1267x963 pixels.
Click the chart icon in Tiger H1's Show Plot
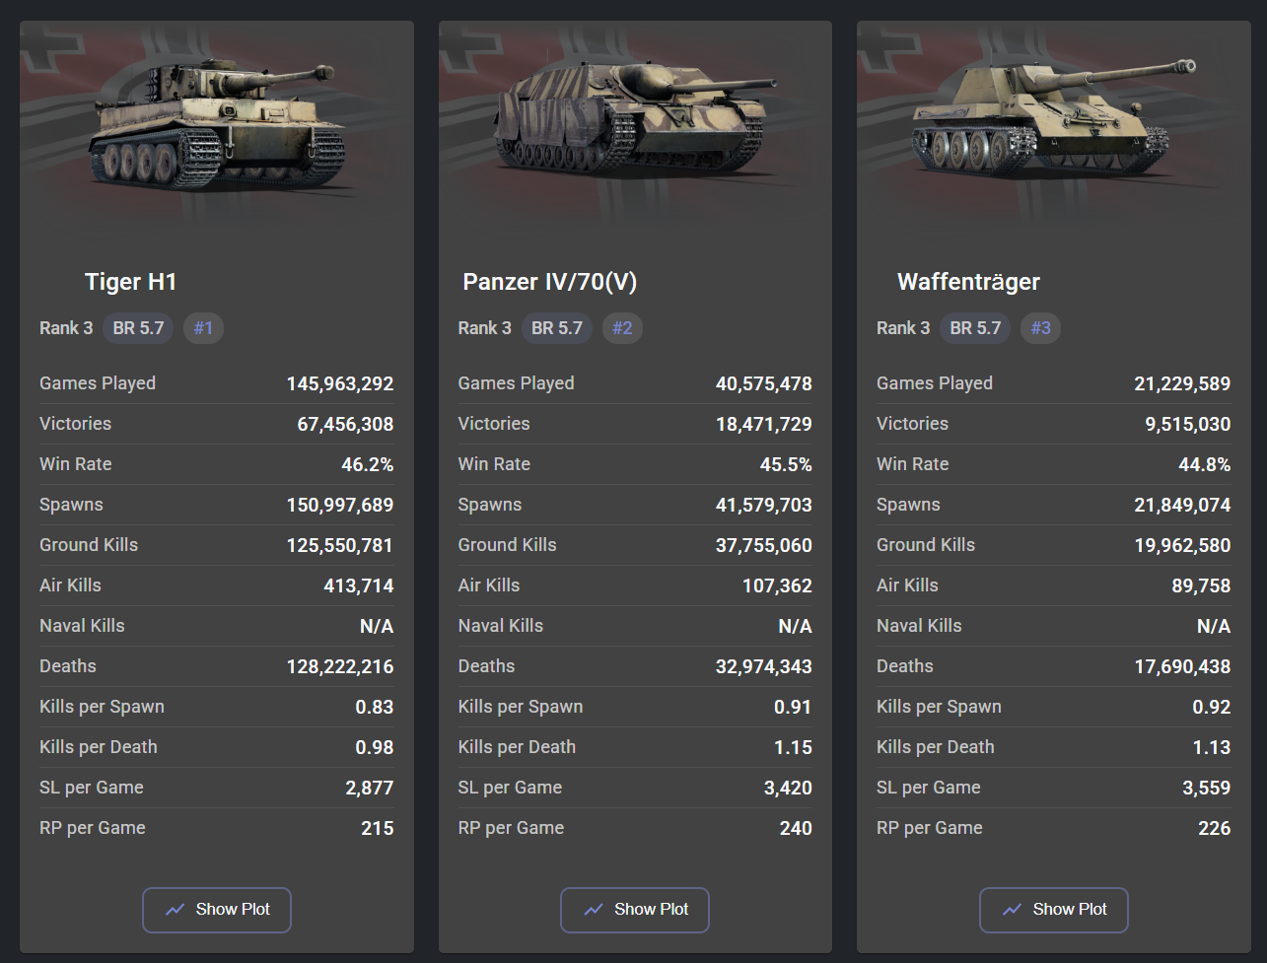tap(175, 910)
